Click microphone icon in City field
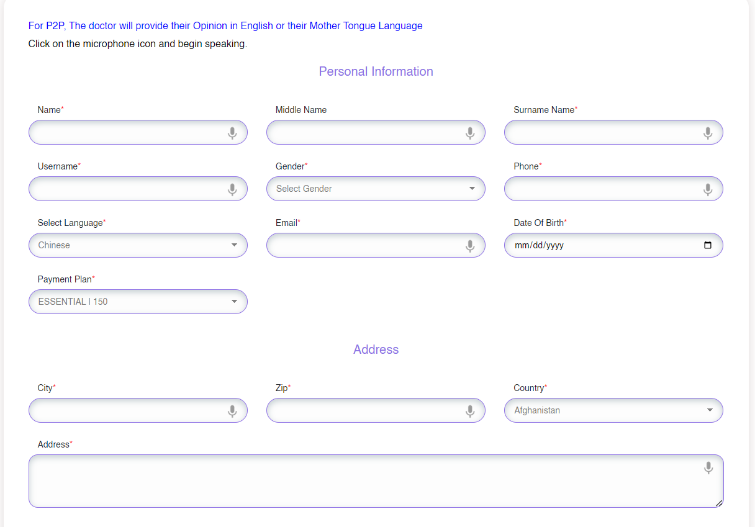 pyautogui.click(x=232, y=411)
